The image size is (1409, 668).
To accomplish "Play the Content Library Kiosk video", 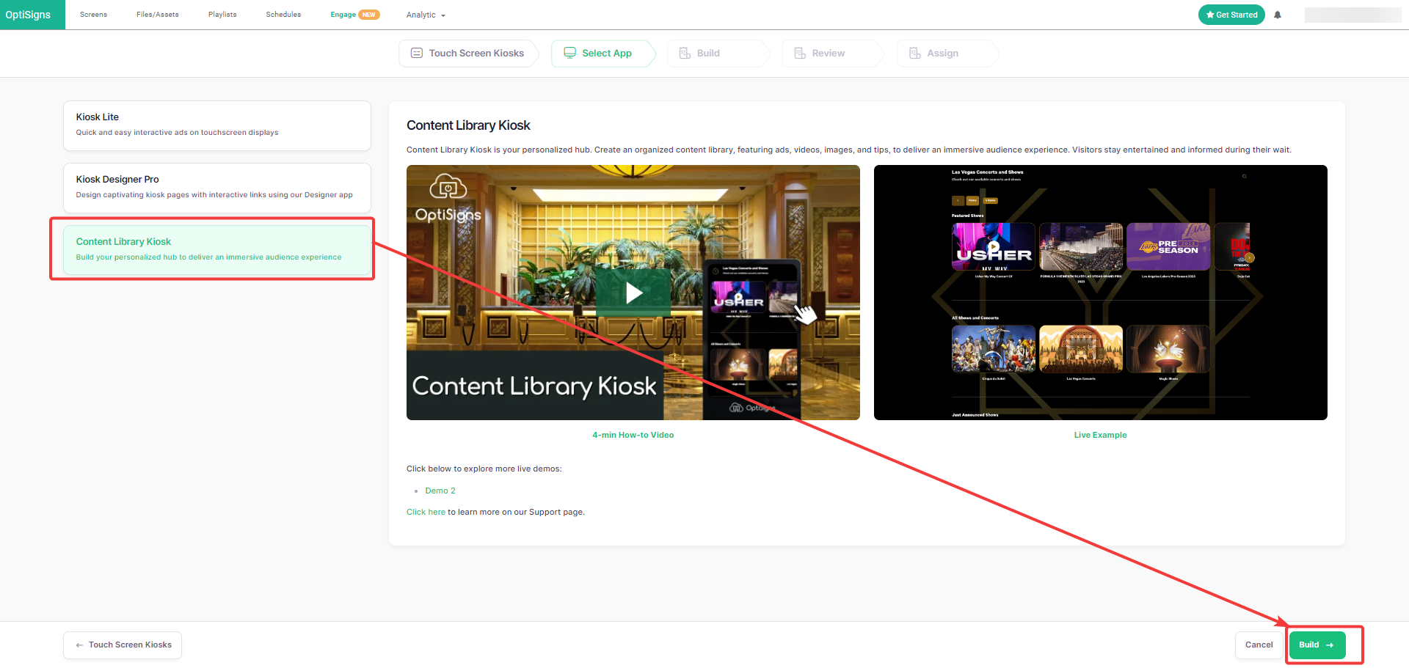I will click(633, 293).
